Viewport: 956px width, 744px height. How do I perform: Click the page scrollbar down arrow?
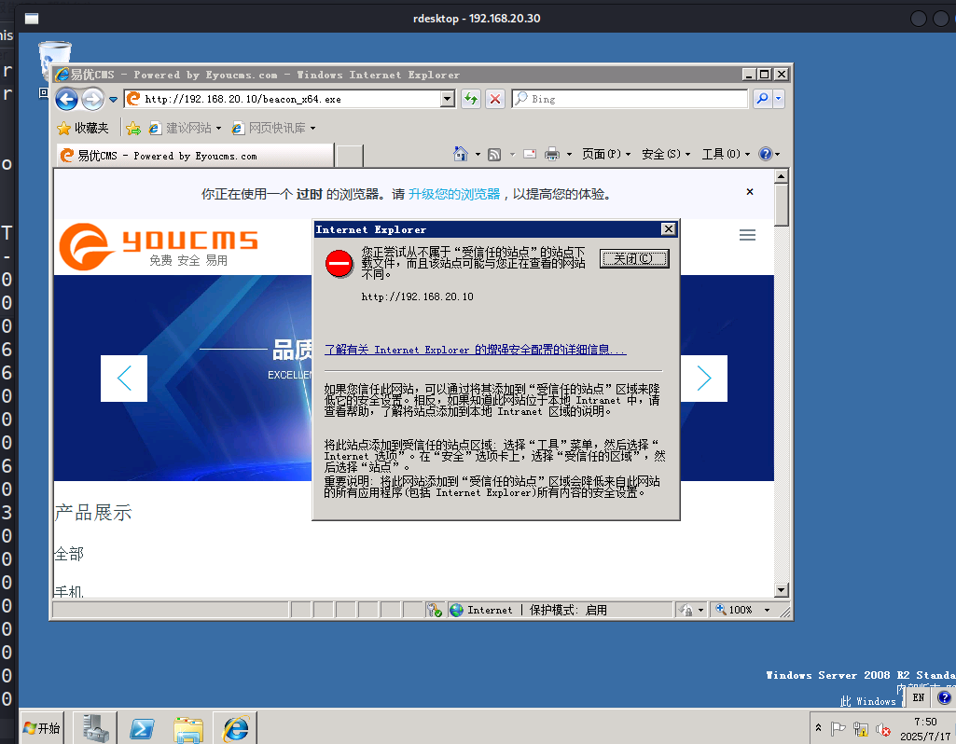[781, 590]
